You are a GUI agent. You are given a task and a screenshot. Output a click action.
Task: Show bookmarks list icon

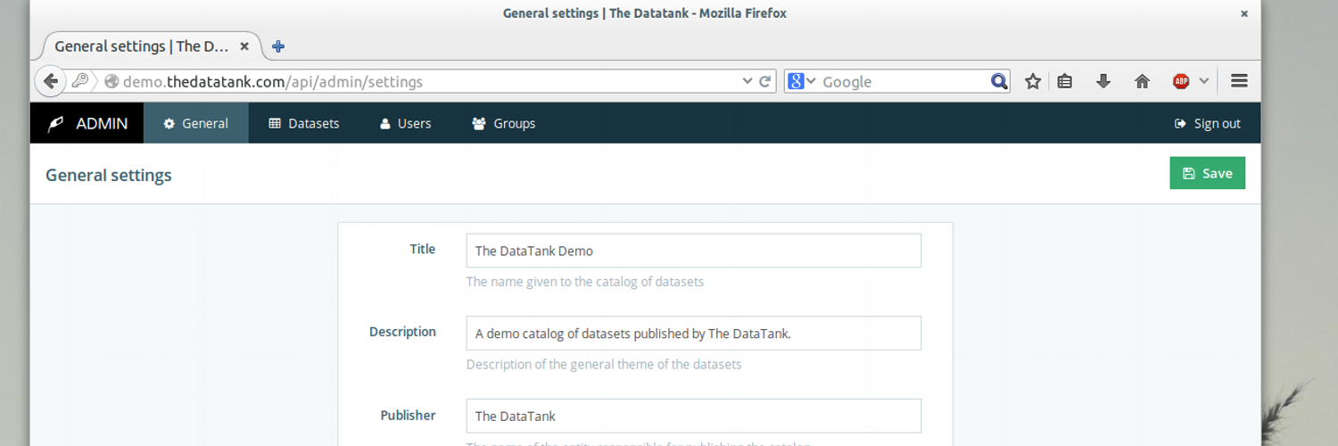point(1064,81)
